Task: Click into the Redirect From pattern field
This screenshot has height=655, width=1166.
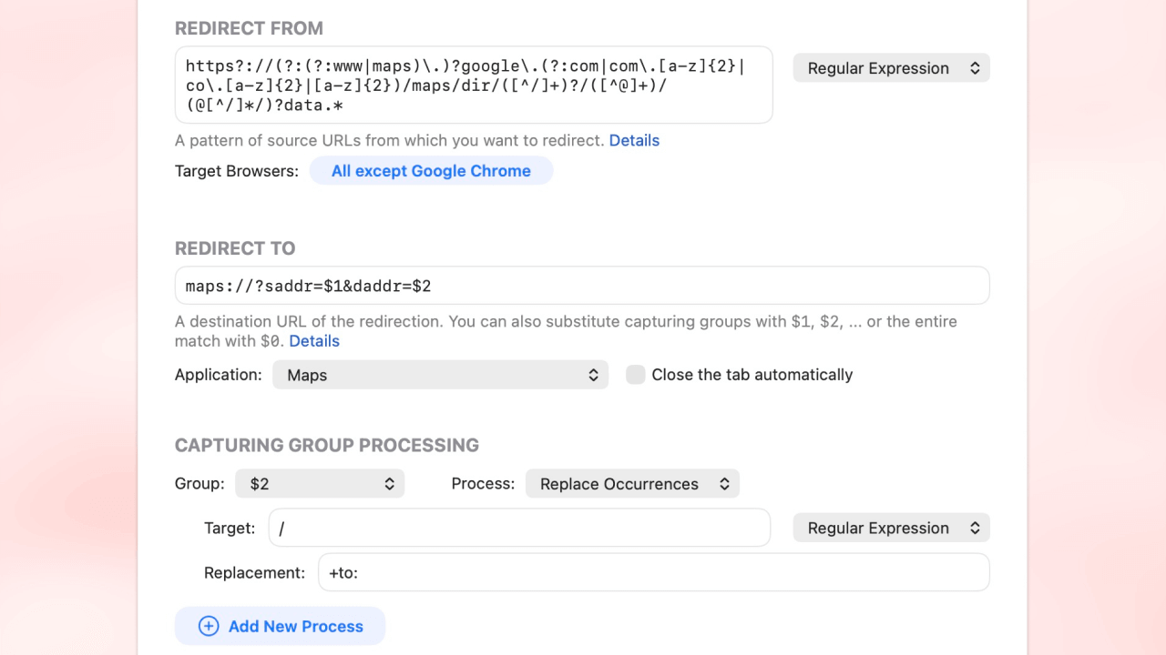Action: point(474,86)
